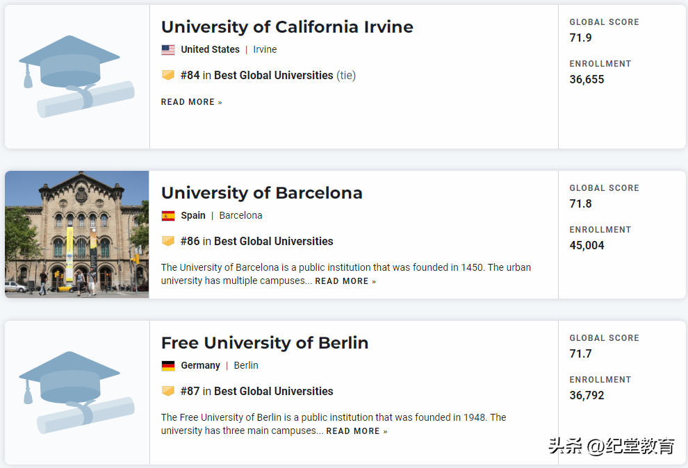Click the Barcelona city link
This screenshot has height=468, width=688.
(240, 216)
